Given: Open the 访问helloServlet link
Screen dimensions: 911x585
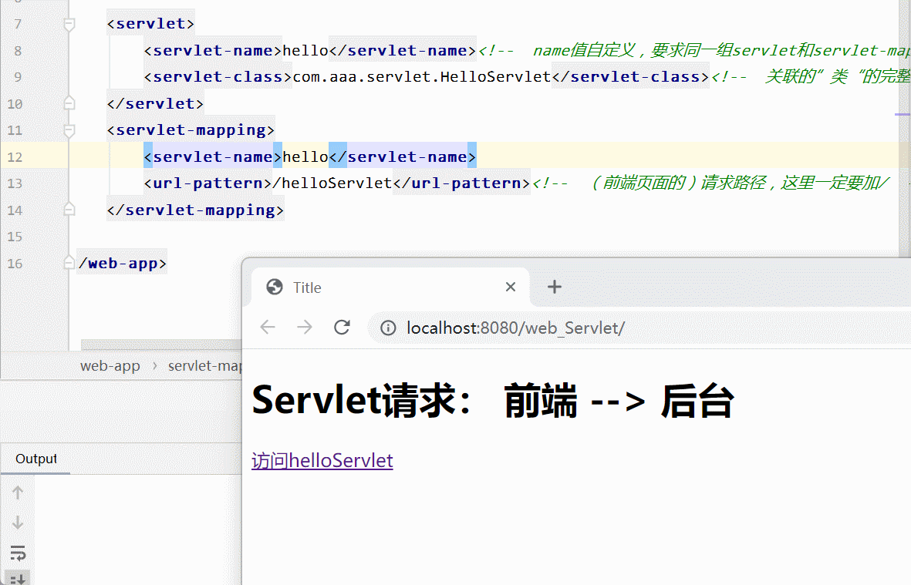Looking at the screenshot, I should click(322, 460).
